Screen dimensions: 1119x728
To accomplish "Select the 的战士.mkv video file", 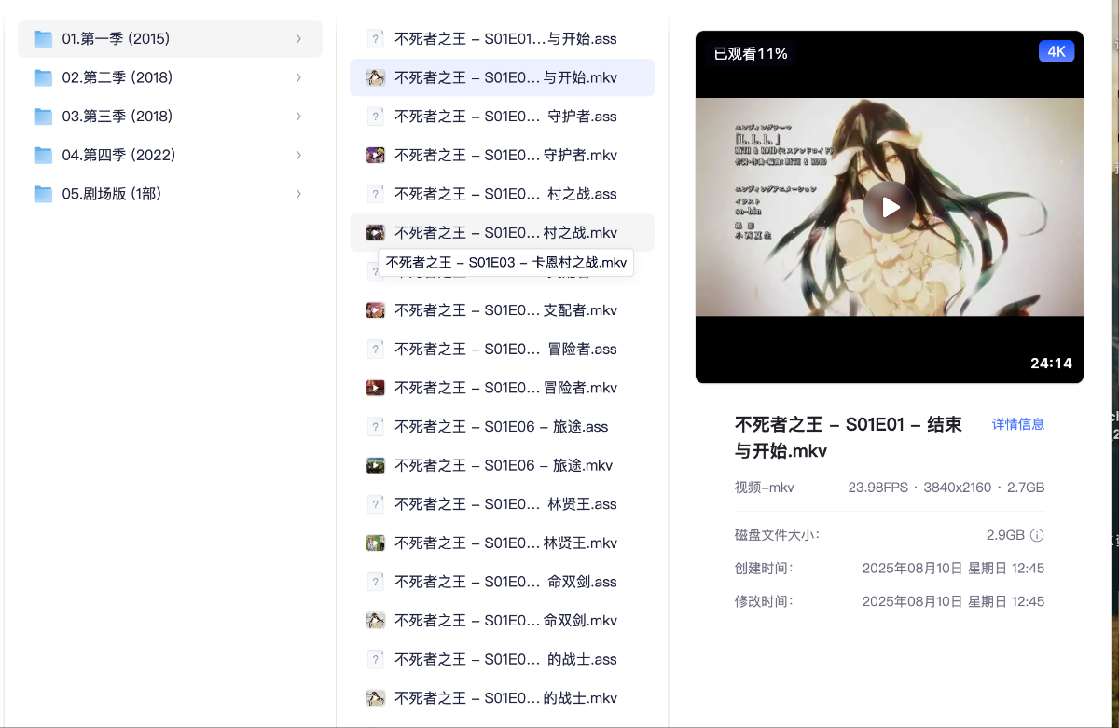I will pos(504,698).
